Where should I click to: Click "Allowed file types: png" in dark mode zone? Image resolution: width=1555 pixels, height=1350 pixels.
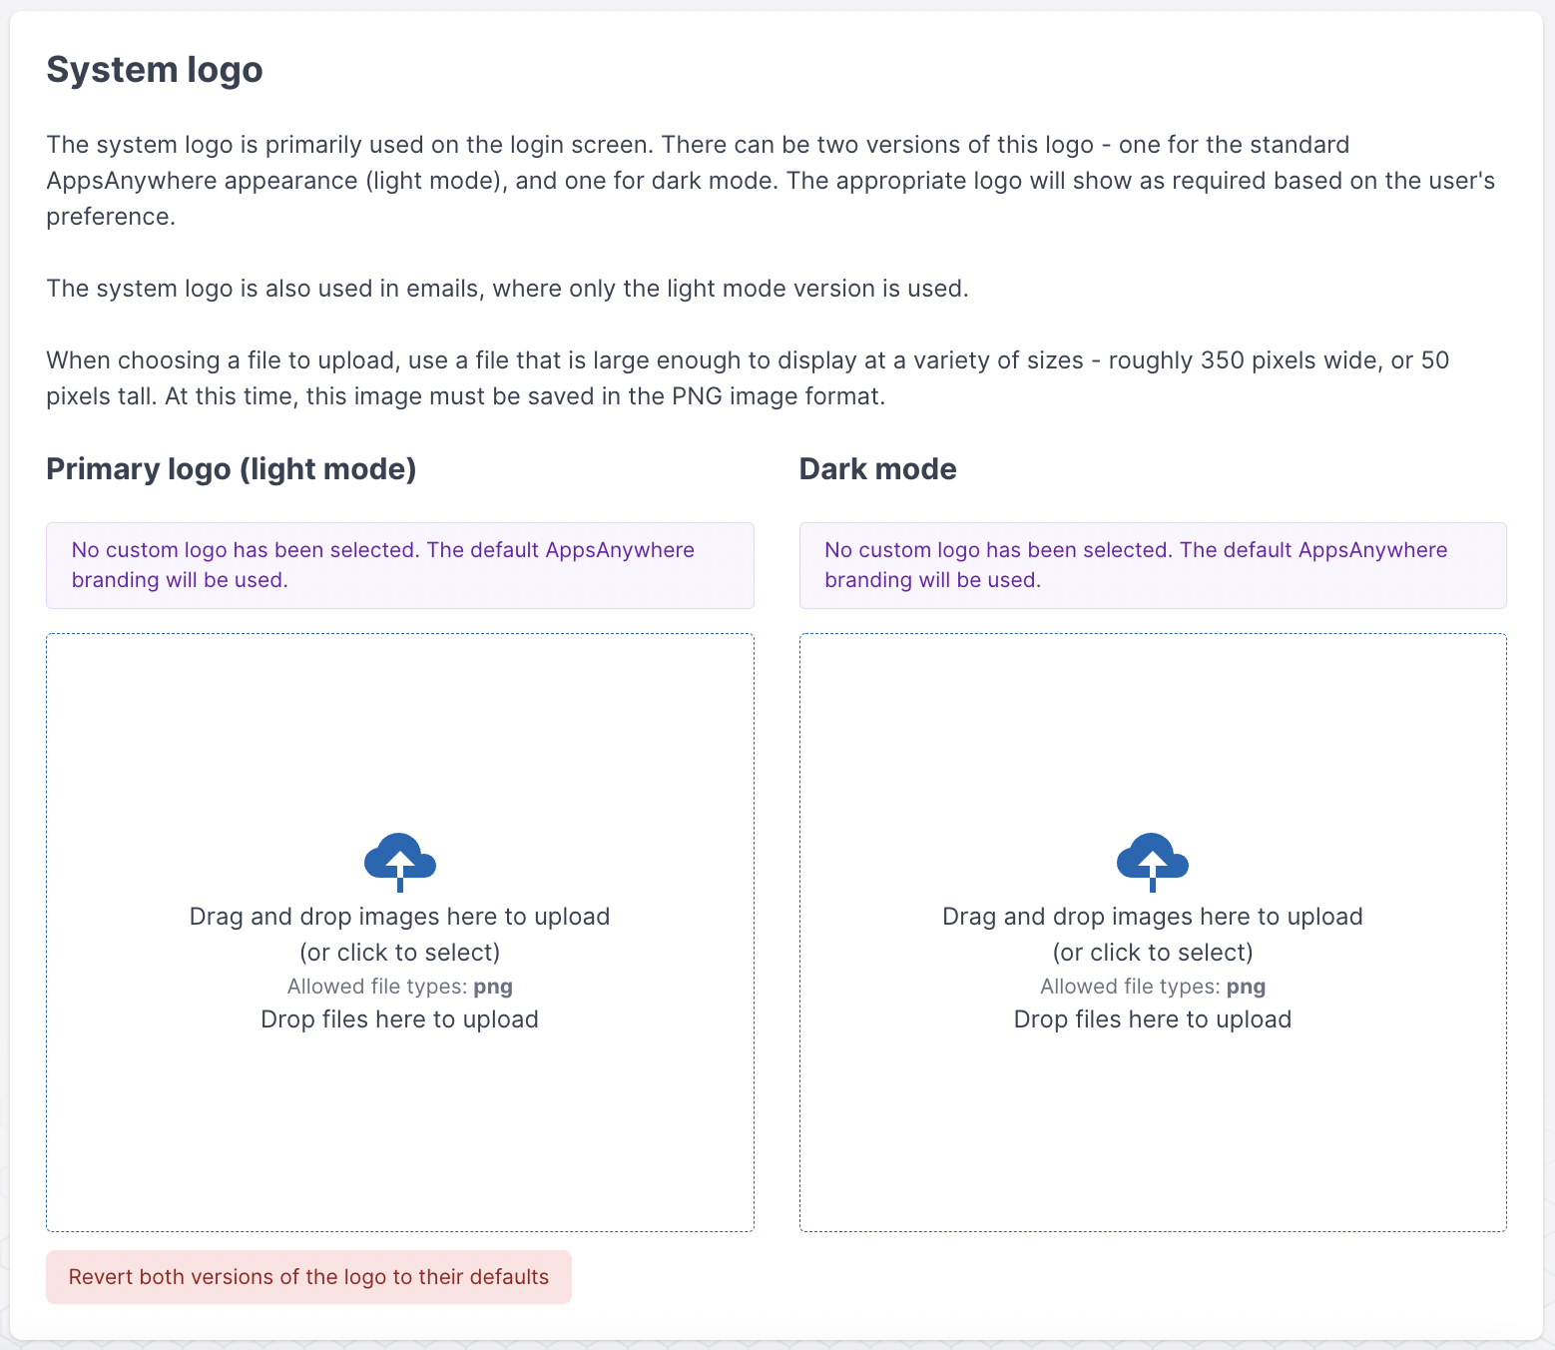1152,987
